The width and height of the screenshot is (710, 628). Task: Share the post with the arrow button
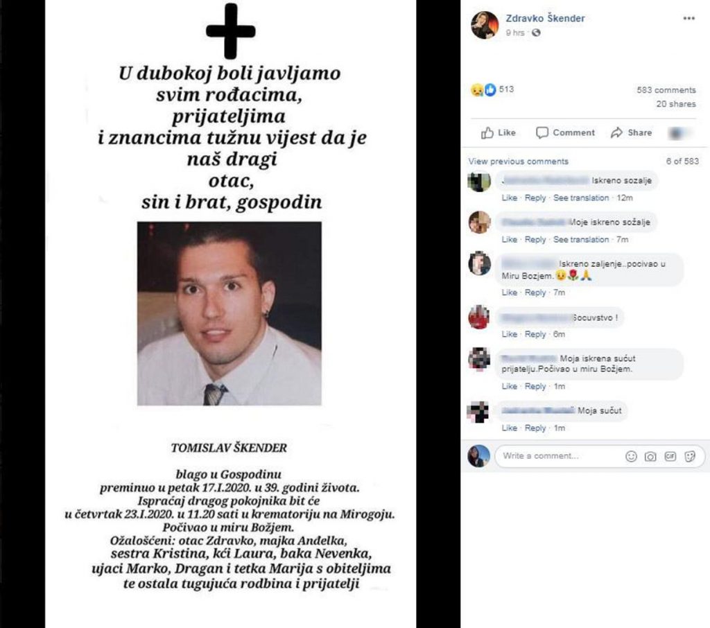point(631,132)
